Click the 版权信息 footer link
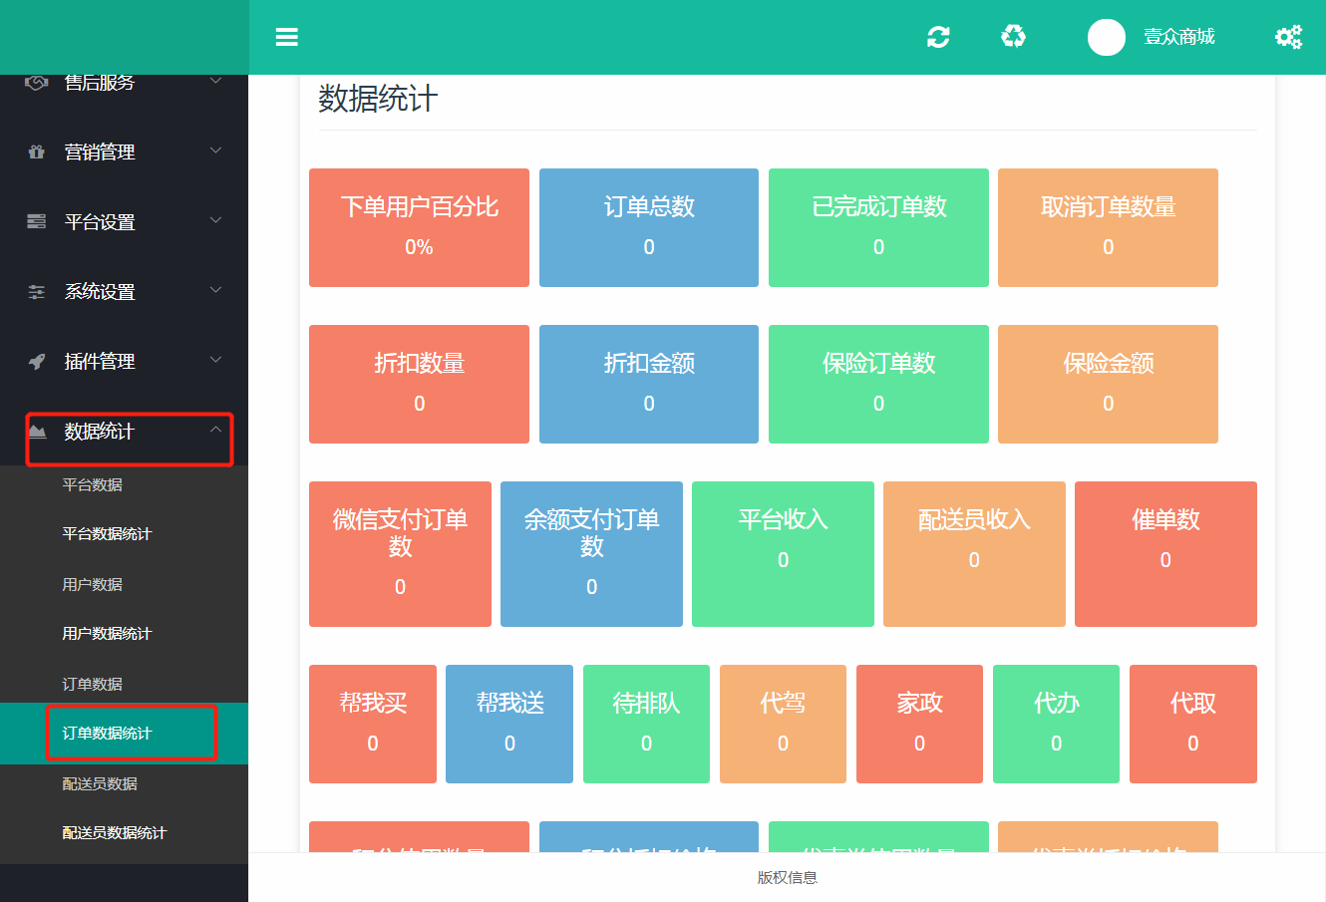Screen dimensions: 1326x902 click(x=787, y=878)
